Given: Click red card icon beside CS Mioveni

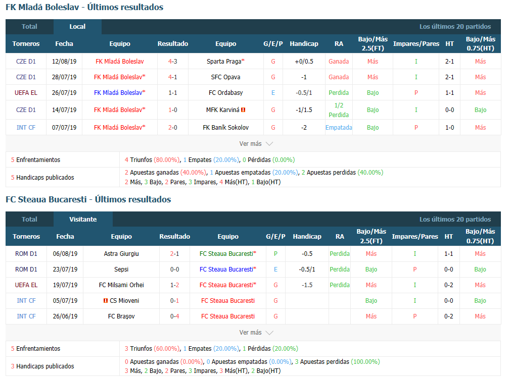Looking at the screenshot, I should (x=106, y=301).
